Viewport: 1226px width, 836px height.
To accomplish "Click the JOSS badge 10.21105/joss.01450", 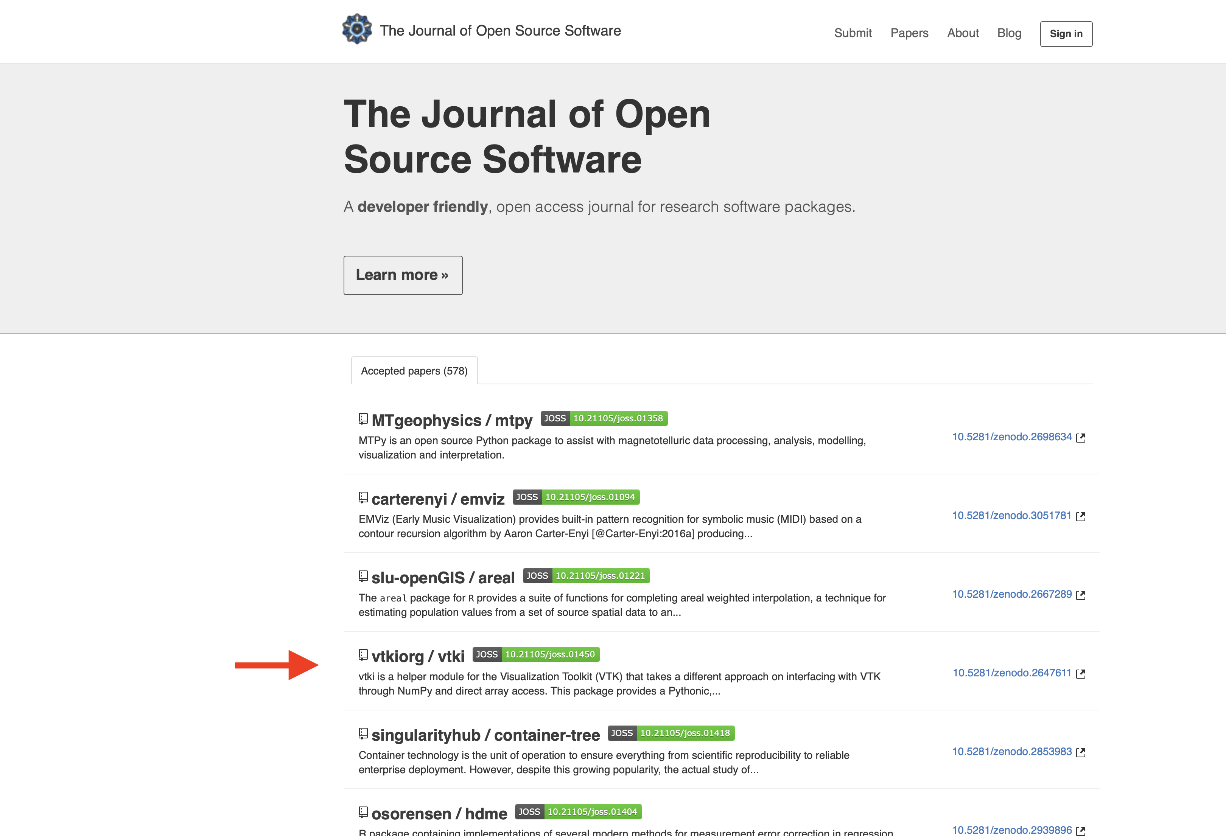I will 536,654.
